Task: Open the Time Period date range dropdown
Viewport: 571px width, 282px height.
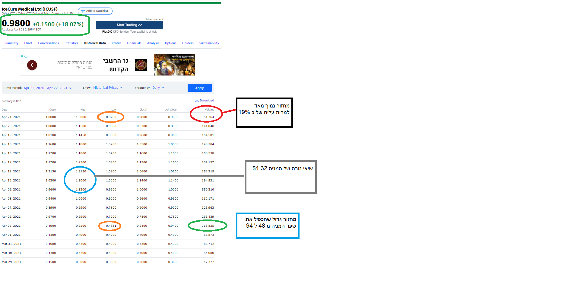Action: [x=48, y=88]
